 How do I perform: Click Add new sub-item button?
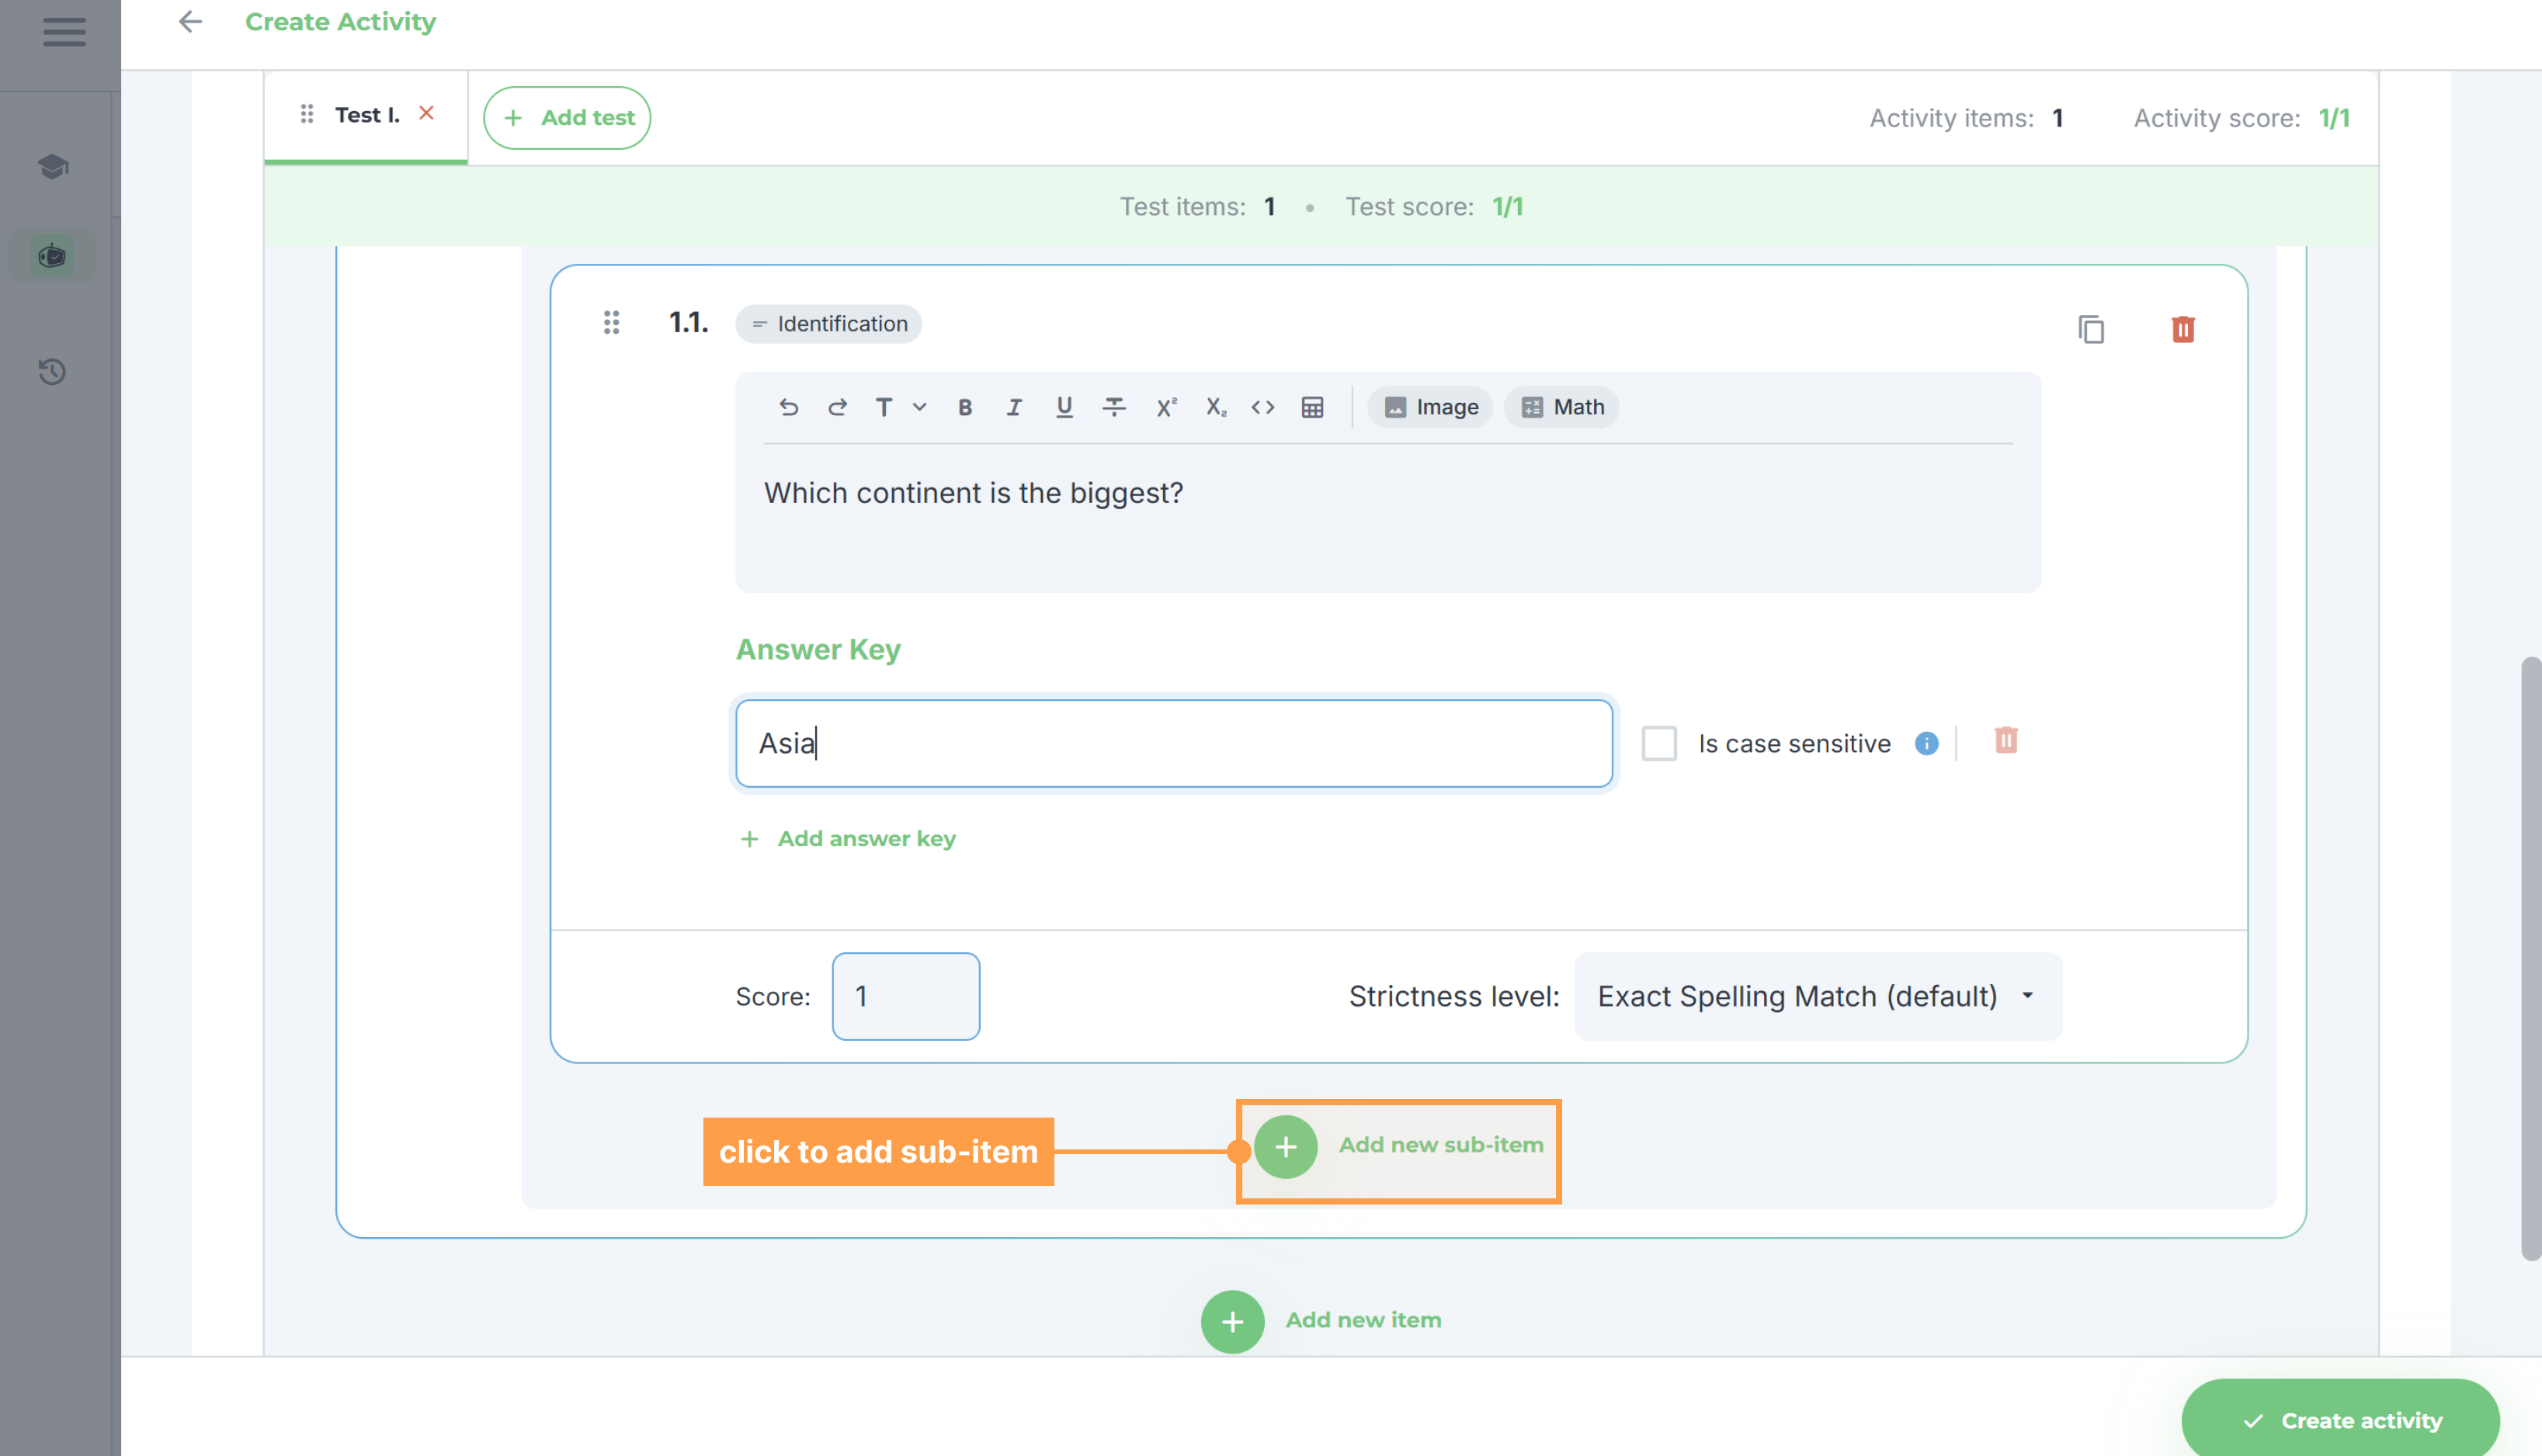[x=1398, y=1146]
